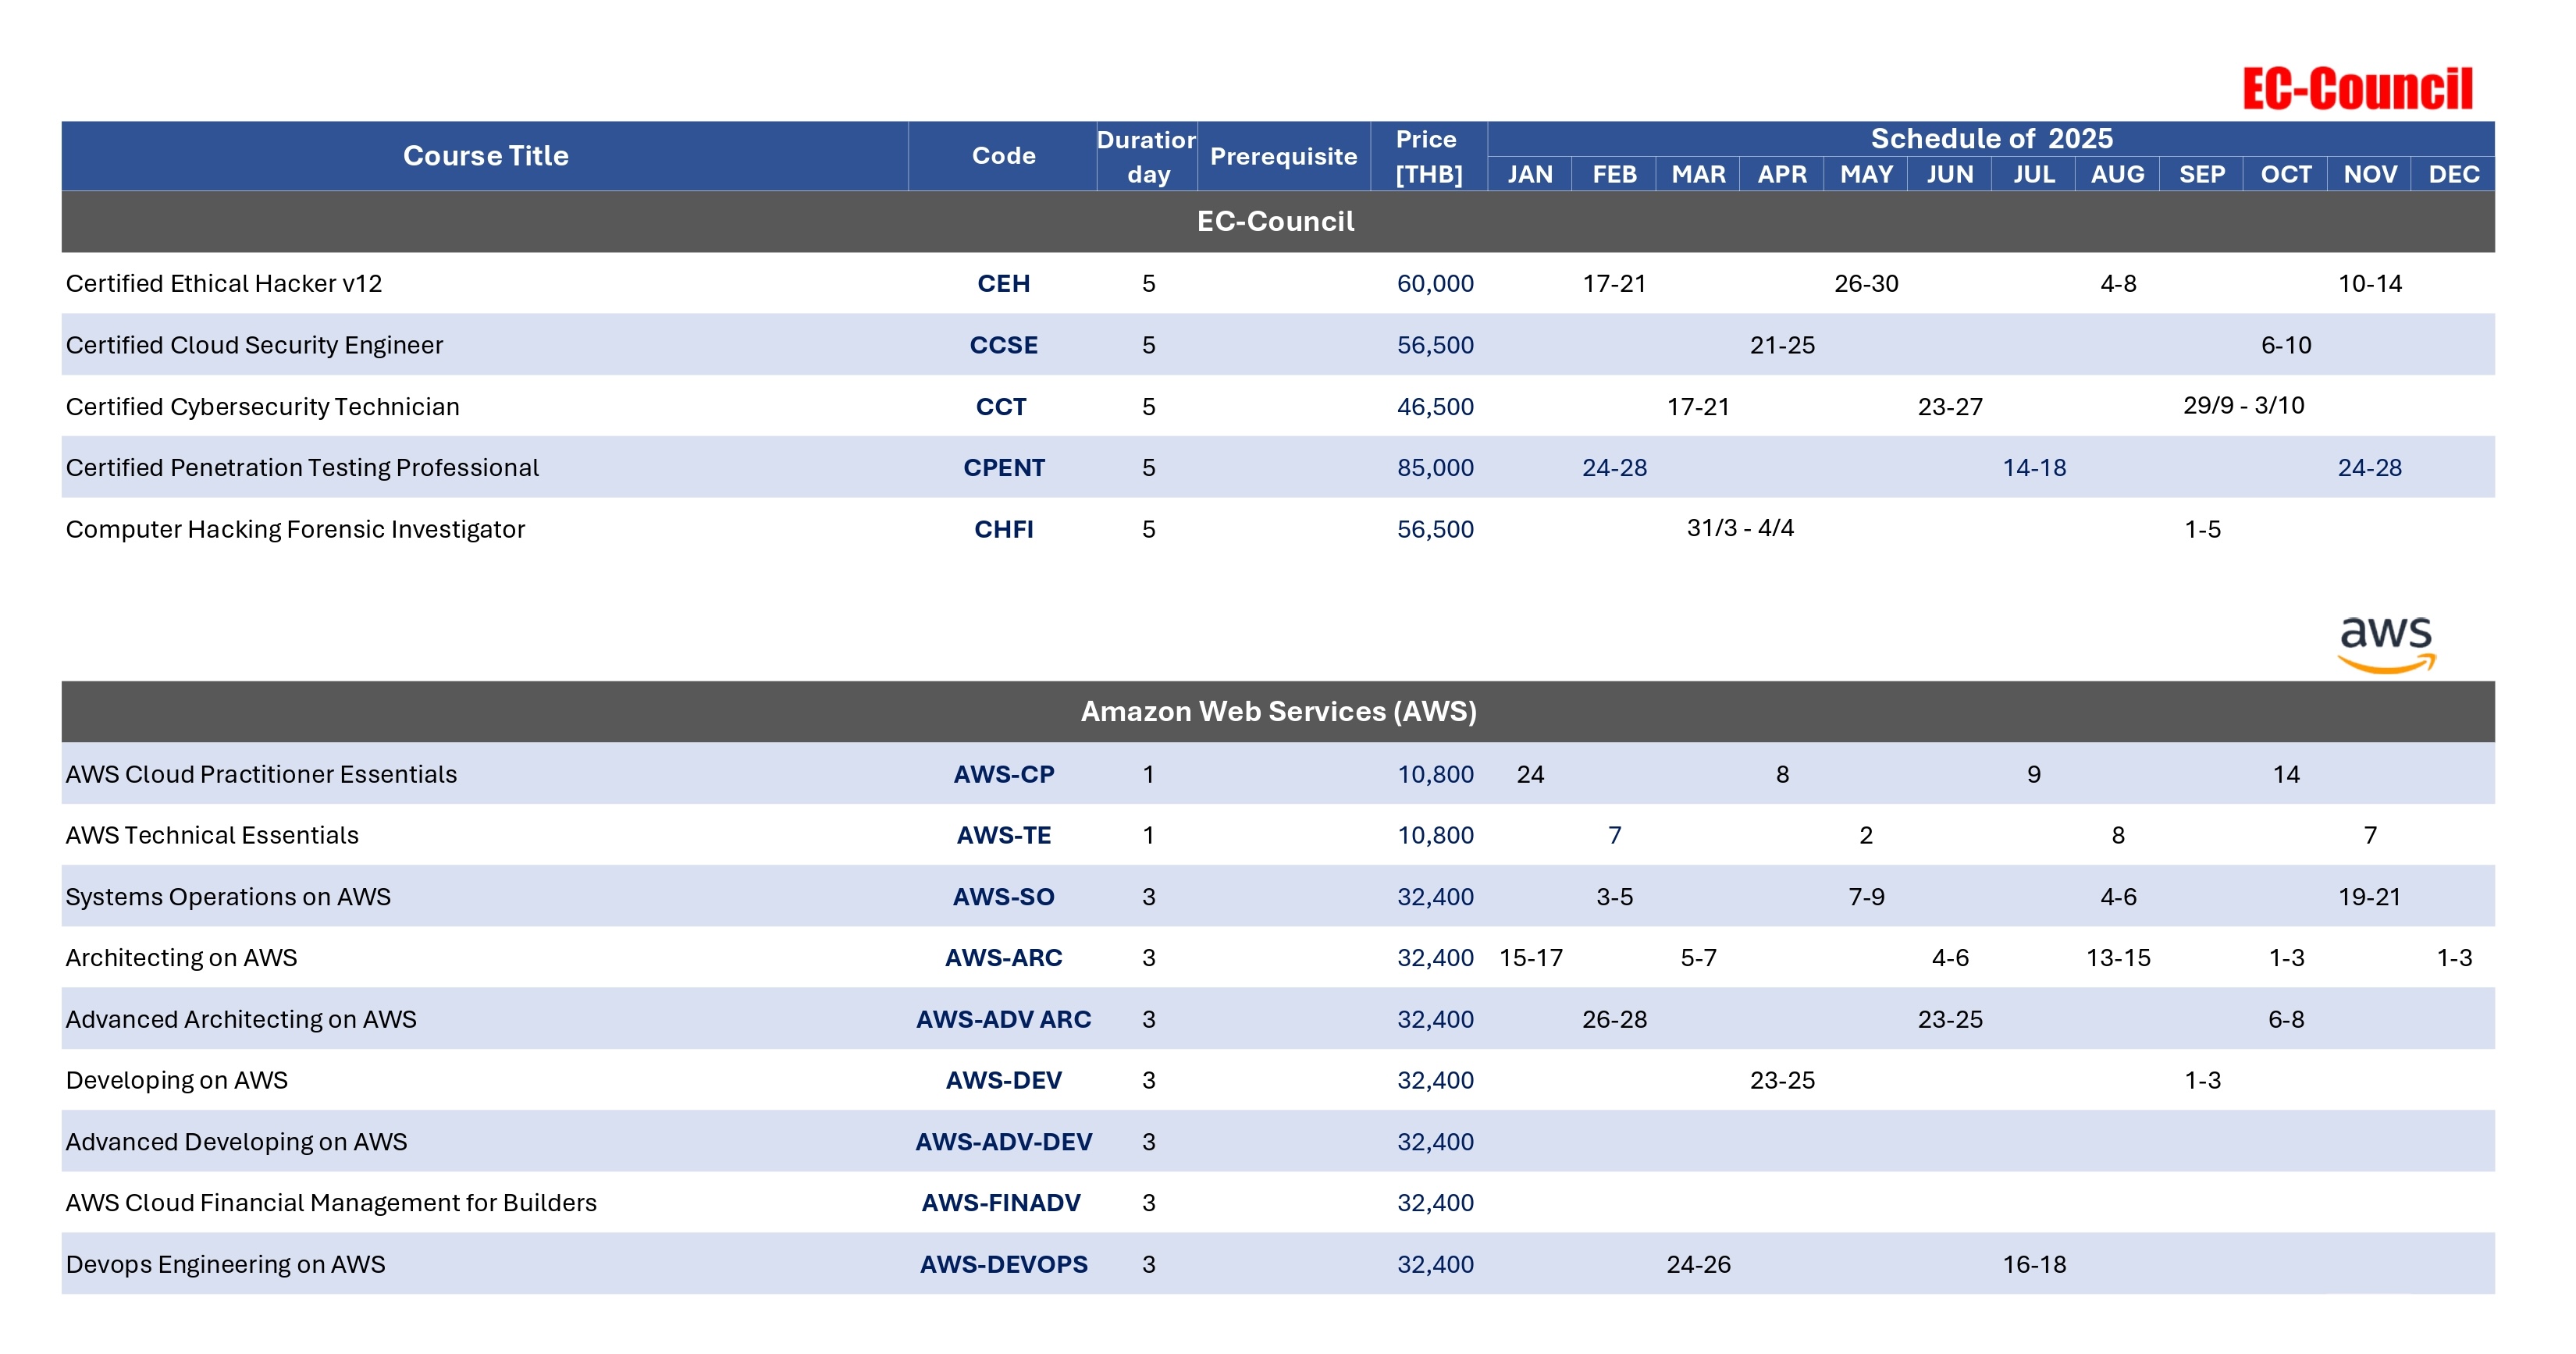Click the AWS-ARC 13-15 August date
The height and width of the screenshot is (1354, 2576).
2118,958
